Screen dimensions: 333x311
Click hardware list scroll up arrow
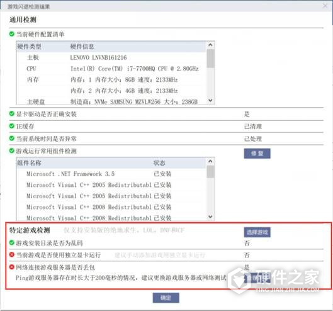coord(210,45)
